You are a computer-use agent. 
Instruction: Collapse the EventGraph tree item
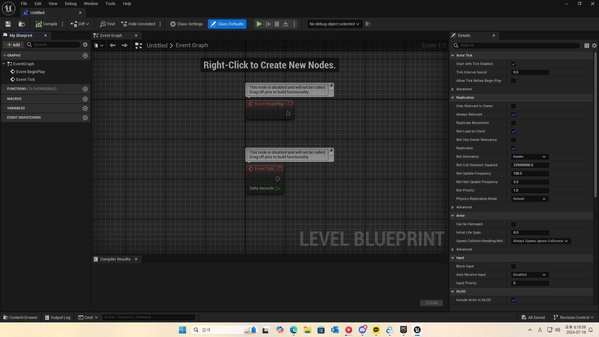coord(4,64)
